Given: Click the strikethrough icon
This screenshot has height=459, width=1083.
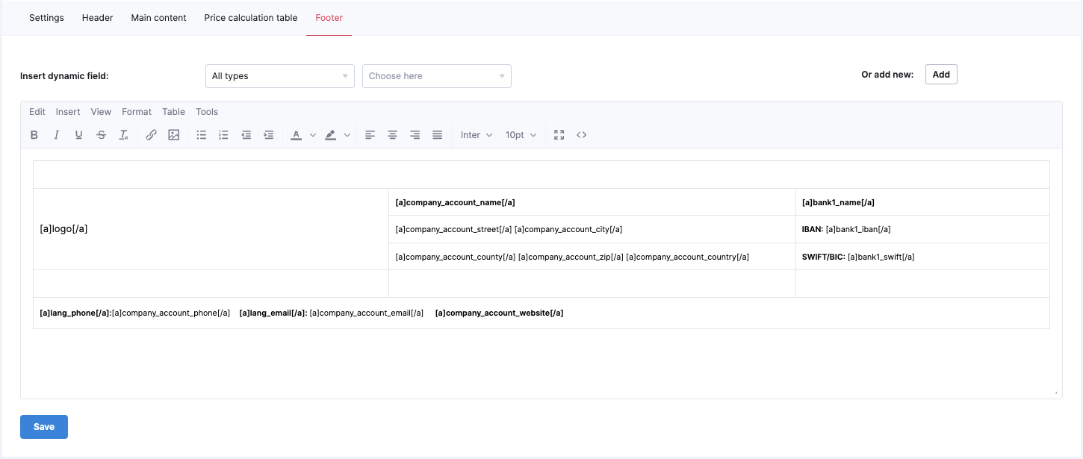Looking at the screenshot, I should pos(101,135).
